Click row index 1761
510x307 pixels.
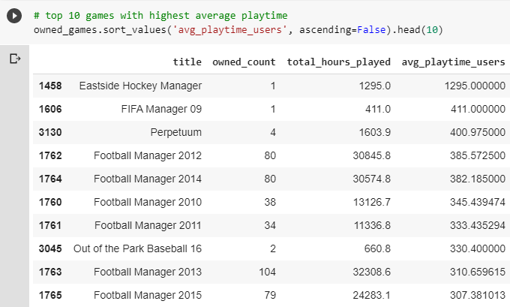coord(50,225)
